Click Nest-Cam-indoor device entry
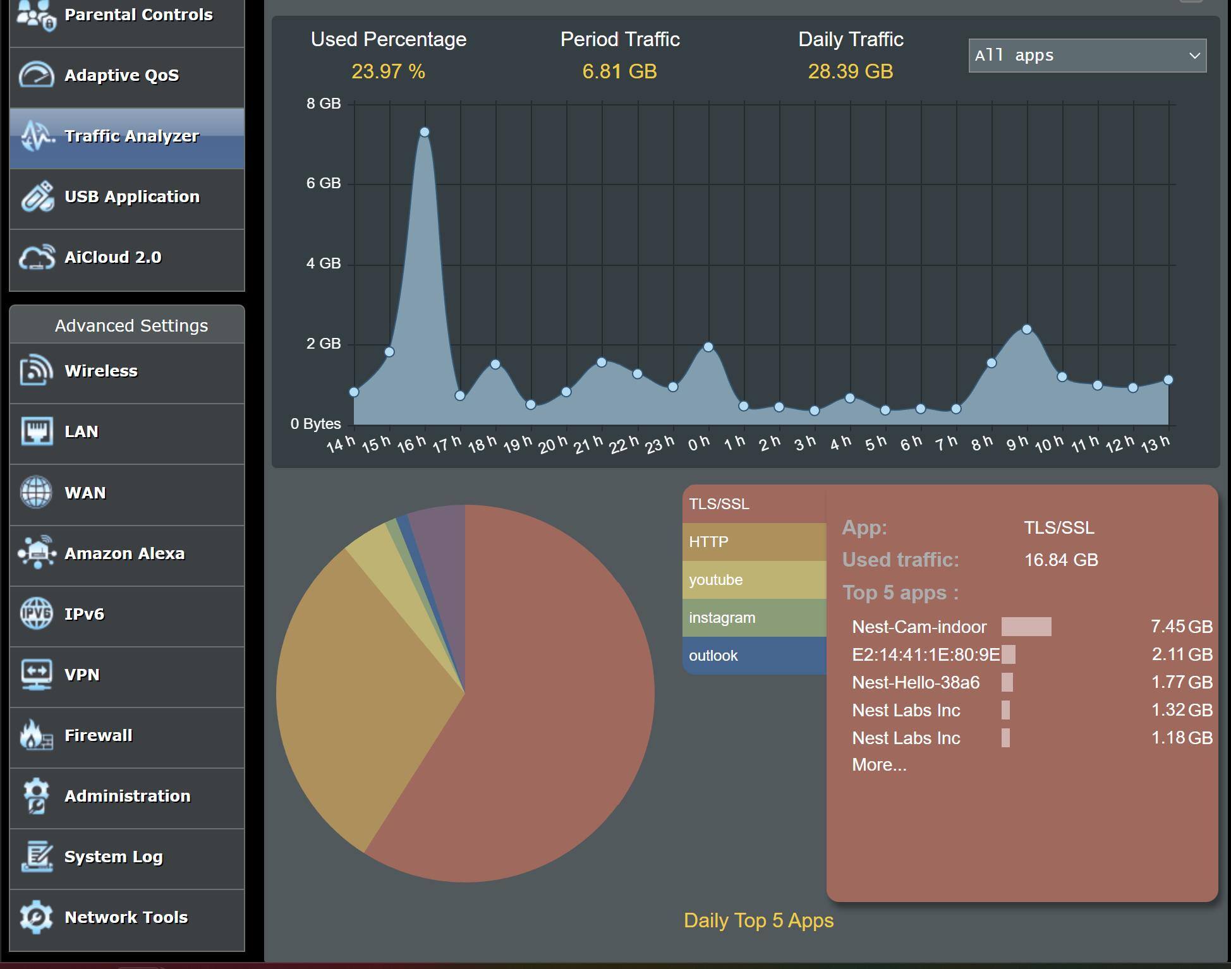The image size is (1231, 969). point(919,627)
